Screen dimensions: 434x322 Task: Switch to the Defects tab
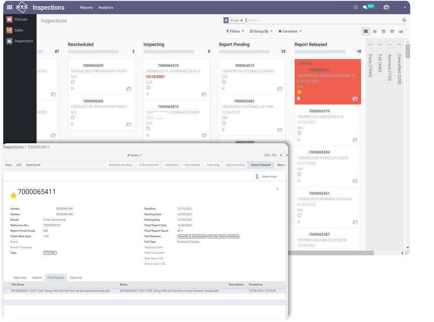[x=37, y=278]
